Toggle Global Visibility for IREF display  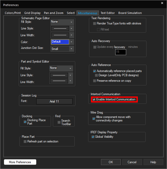click(x=93, y=137)
